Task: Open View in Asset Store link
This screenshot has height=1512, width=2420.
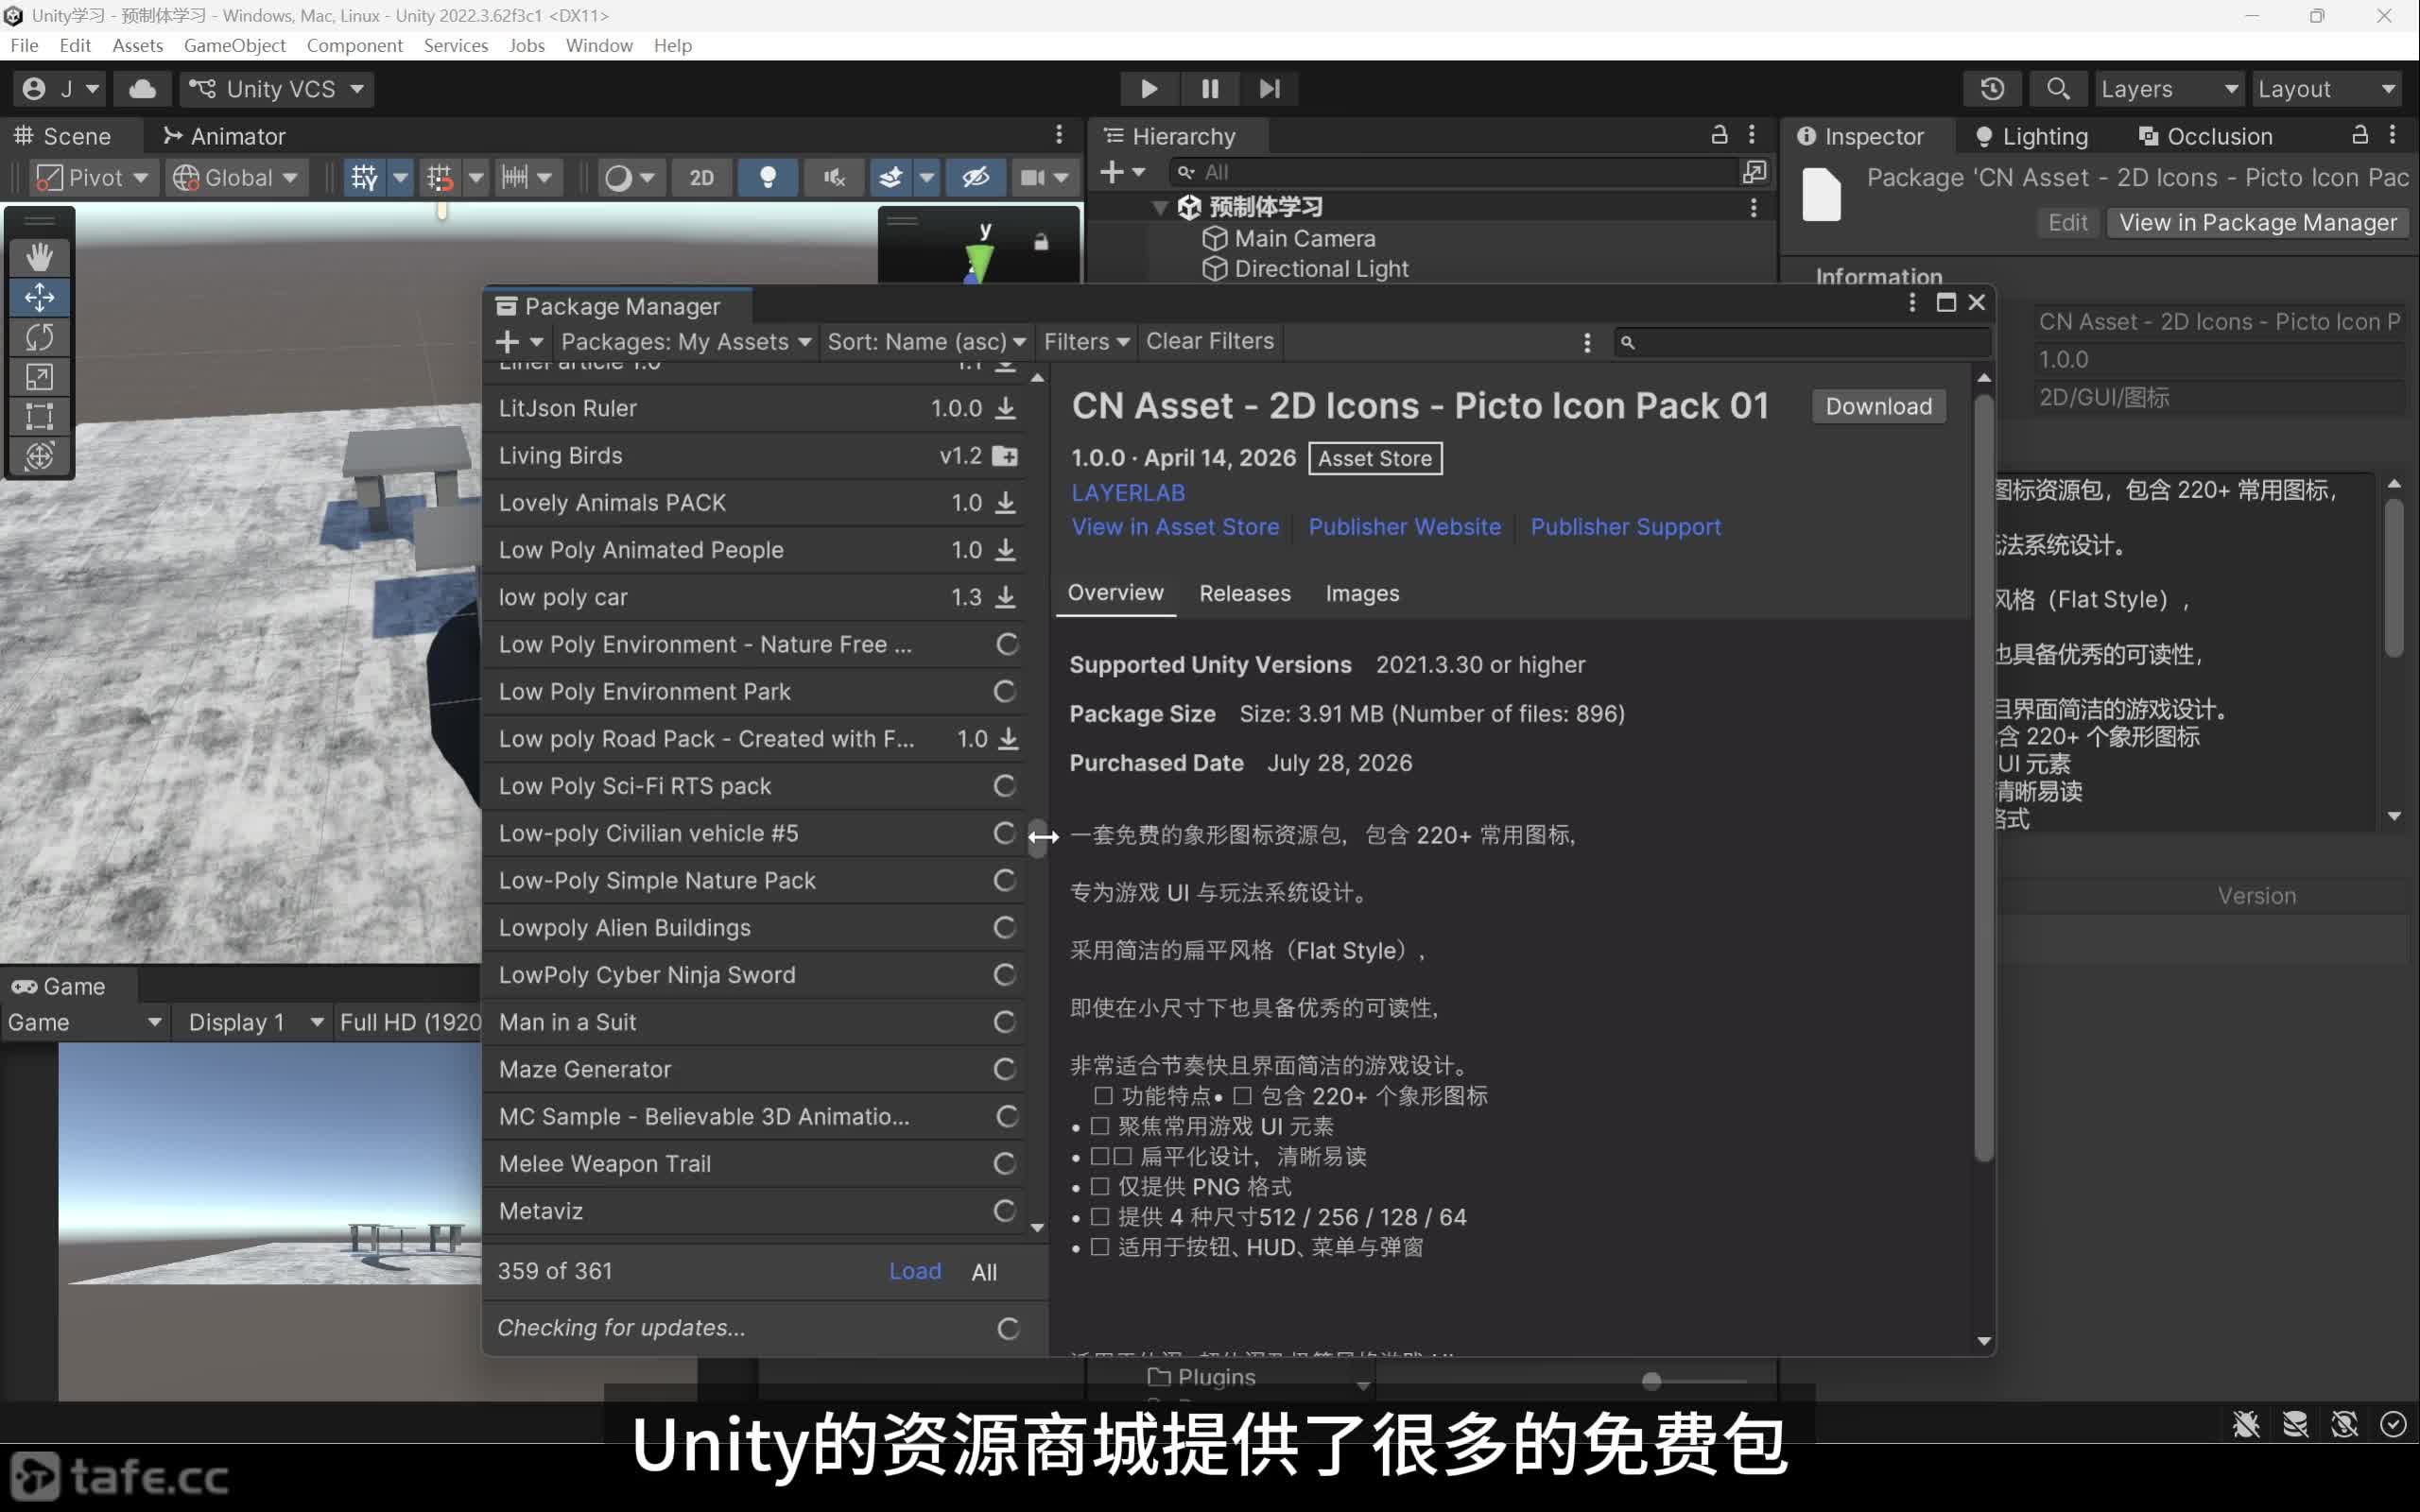Action: 1175,527
